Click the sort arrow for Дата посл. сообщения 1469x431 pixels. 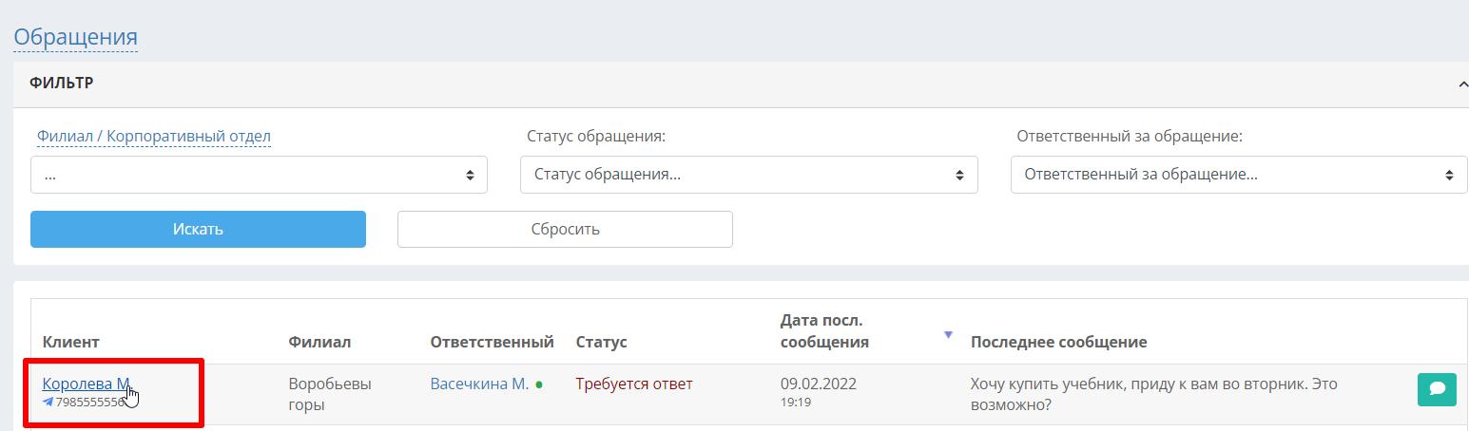[x=947, y=335]
